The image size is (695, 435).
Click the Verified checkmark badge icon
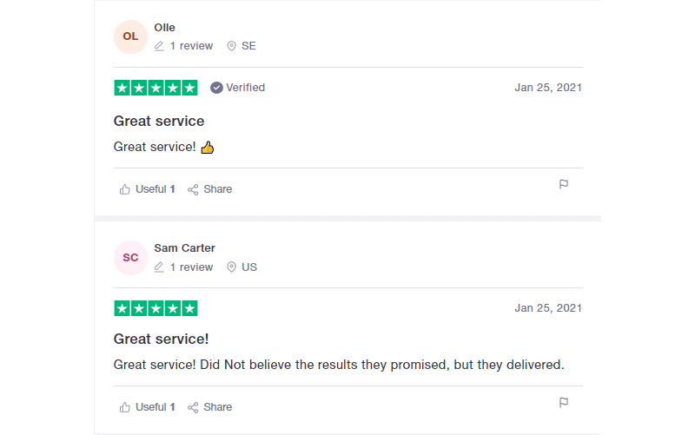click(216, 88)
